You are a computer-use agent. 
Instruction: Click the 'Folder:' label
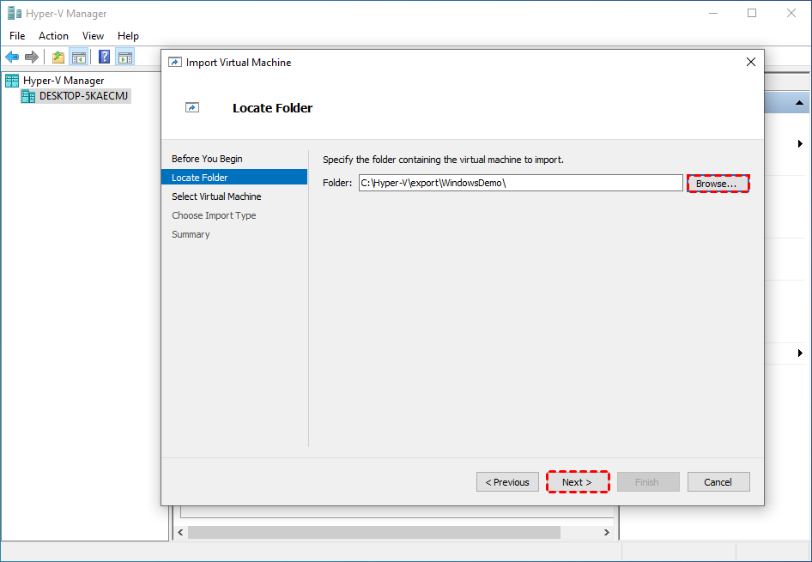[x=337, y=183]
